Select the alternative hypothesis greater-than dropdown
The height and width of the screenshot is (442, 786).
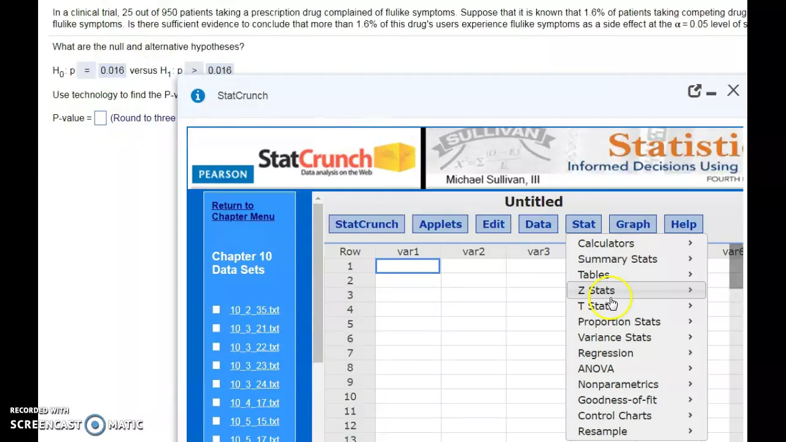pyautogui.click(x=194, y=71)
